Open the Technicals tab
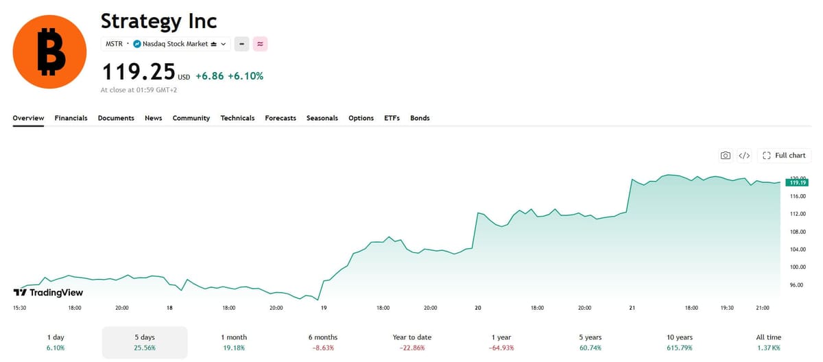Viewport: 823px width, 362px height. point(237,118)
